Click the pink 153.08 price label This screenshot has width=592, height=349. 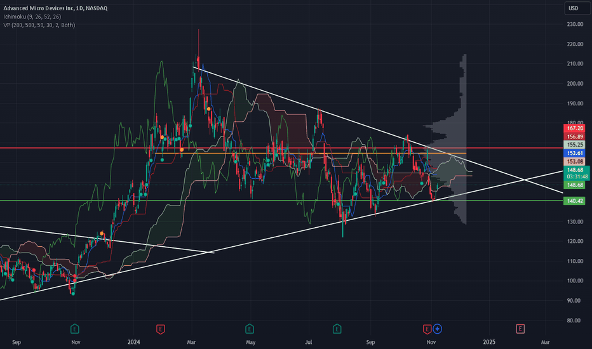point(574,161)
